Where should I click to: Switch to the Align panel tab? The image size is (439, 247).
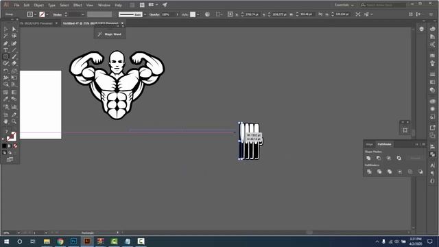point(369,144)
